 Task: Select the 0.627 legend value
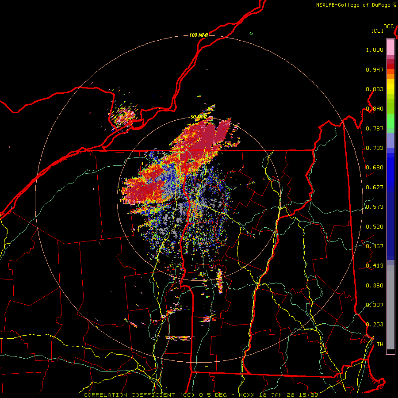375,188
